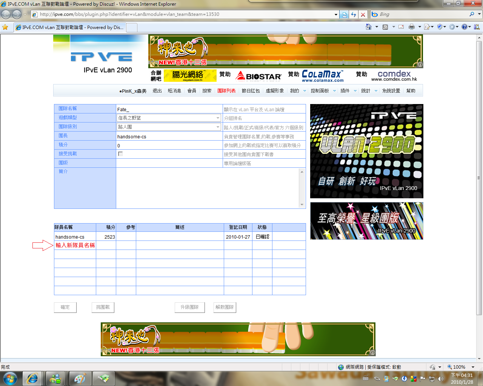Viewport: 483px width, 386px height.
Task: Open 幫助 in the navigation bar
Action: (411, 91)
